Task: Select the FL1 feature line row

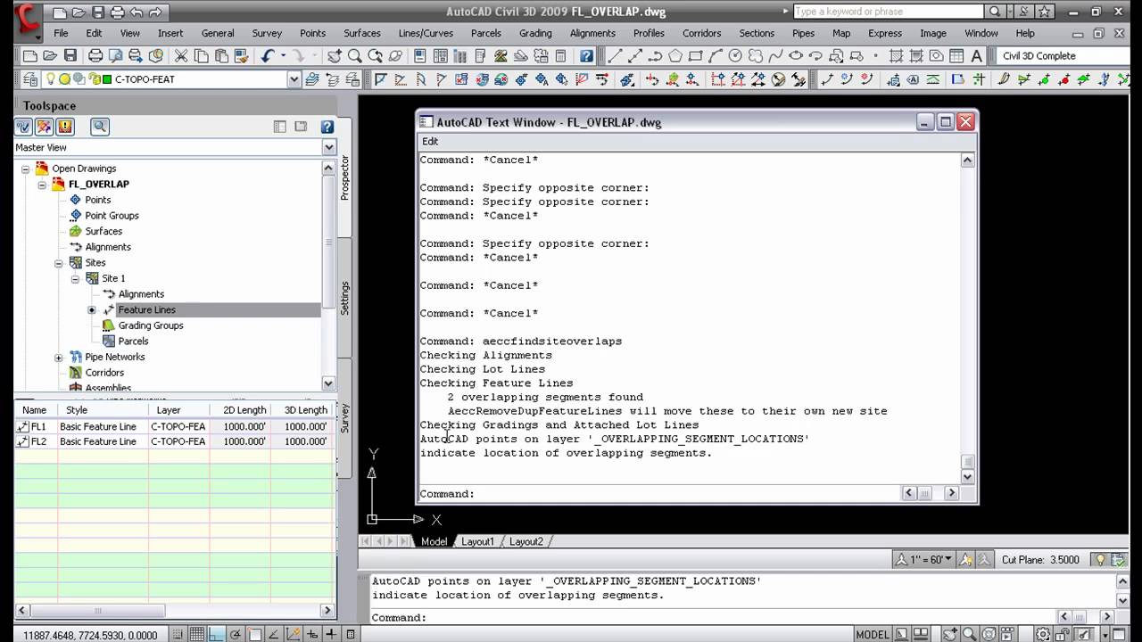Action: 174,426
